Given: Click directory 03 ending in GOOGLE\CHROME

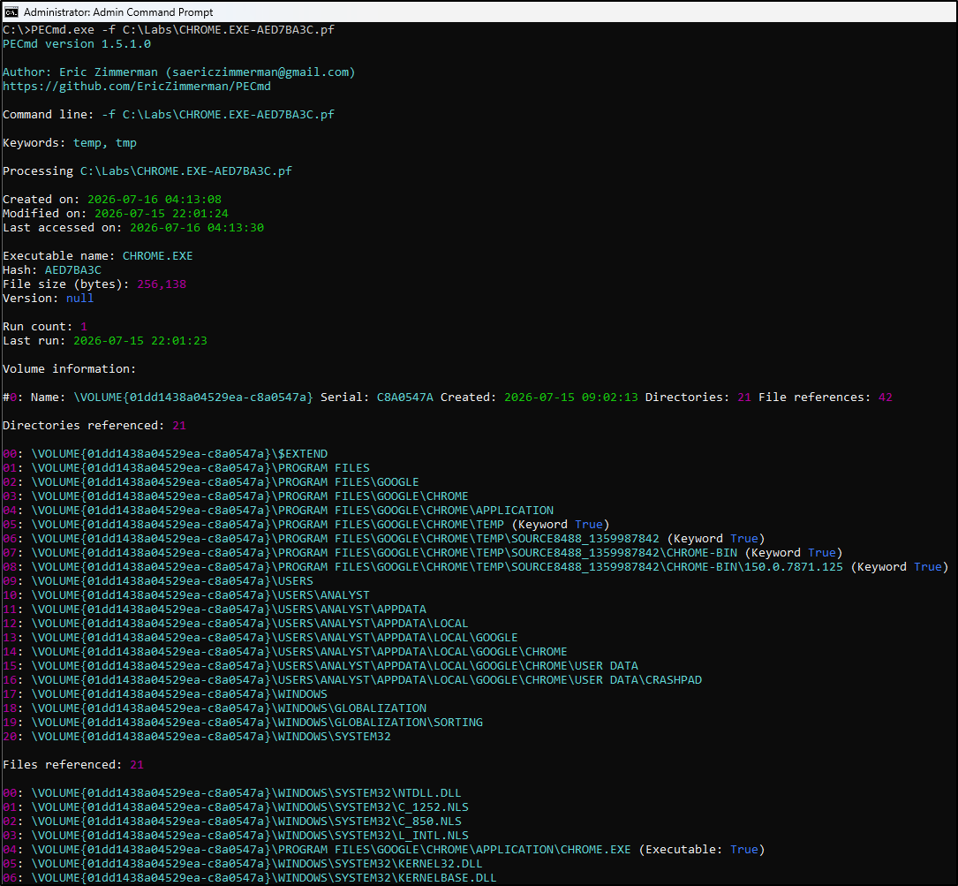Looking at the screenshot, I should tap(236, 496).
